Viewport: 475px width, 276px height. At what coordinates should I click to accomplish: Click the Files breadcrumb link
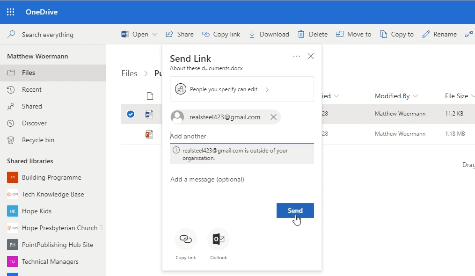coord(129,73)
